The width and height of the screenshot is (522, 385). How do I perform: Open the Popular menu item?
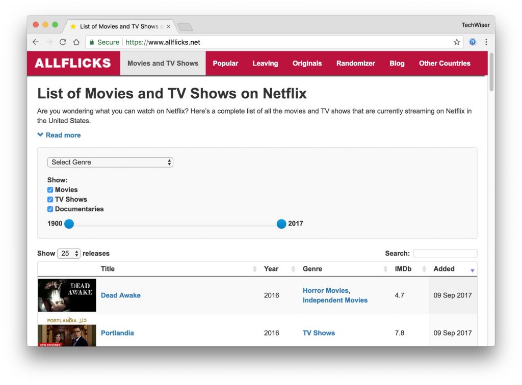pos(225,63)
